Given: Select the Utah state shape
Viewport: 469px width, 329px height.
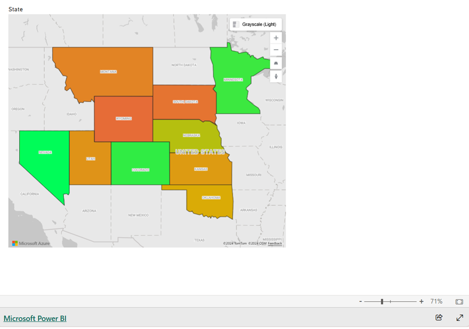Looking at the screenshot, I should (91, 159).
